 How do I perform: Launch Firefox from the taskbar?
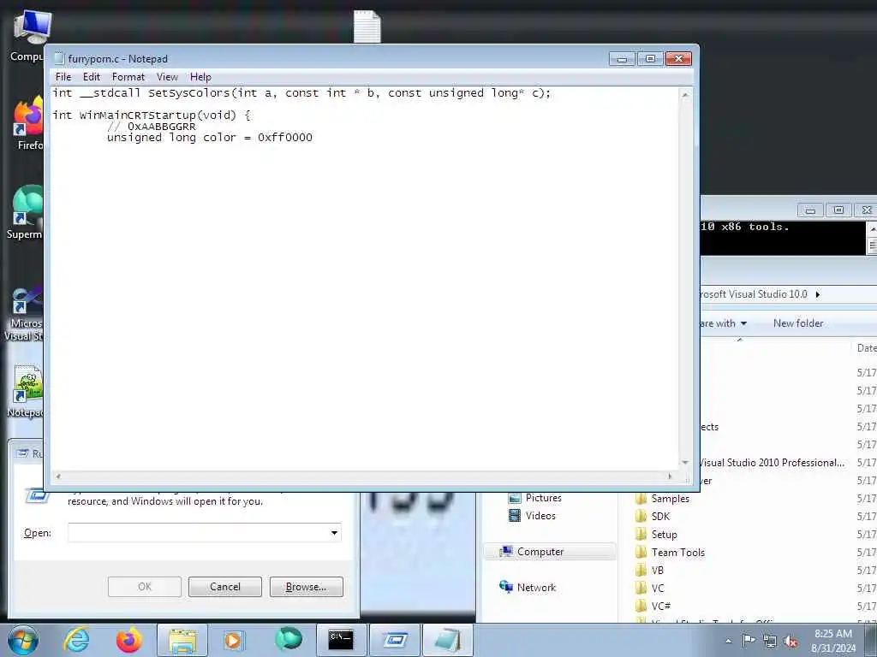128,640
